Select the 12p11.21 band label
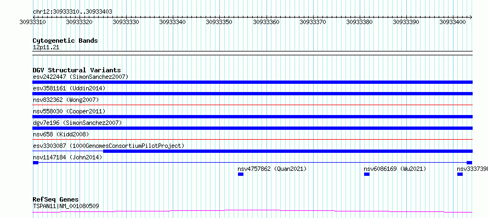 46,48
